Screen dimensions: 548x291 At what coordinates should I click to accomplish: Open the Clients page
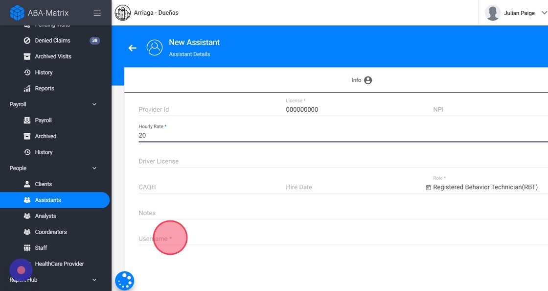[43, 184]
